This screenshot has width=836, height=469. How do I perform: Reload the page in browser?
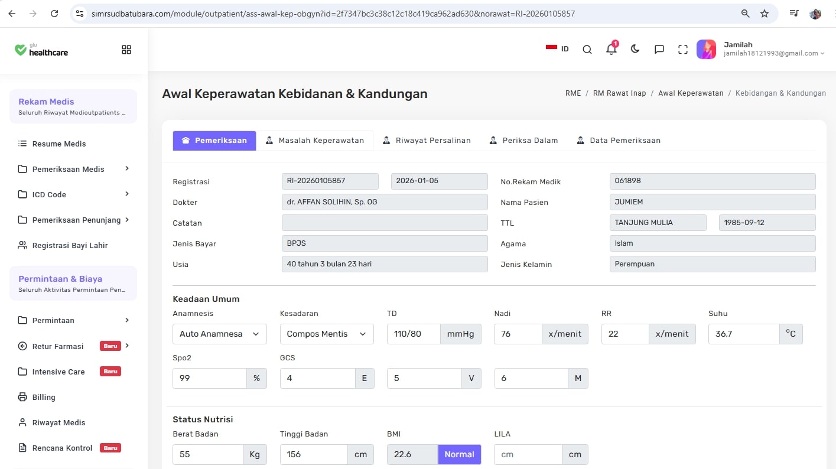[54, 13]
